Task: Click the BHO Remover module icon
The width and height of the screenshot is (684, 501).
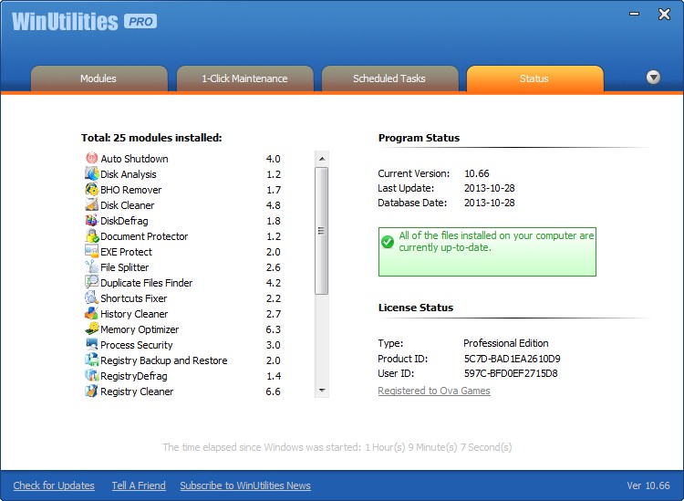Action: click(91, 190)
